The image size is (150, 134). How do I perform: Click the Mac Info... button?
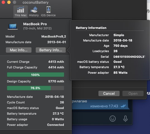(19, 50)
